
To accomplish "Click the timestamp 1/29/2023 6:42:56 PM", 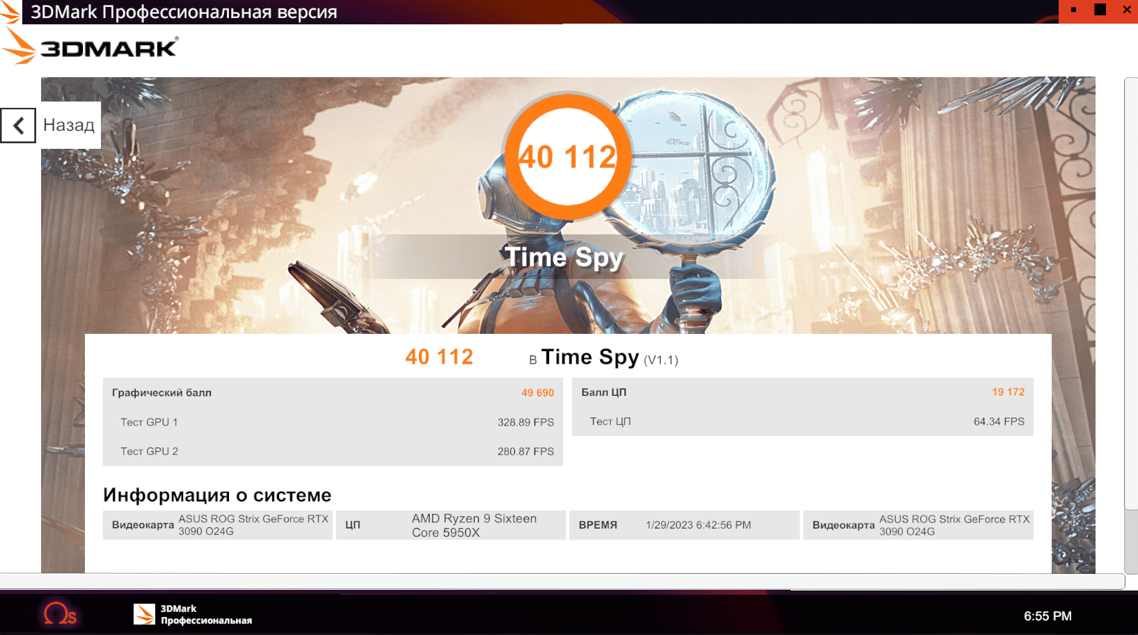I will pyautogui.click(x=698, y=525).
